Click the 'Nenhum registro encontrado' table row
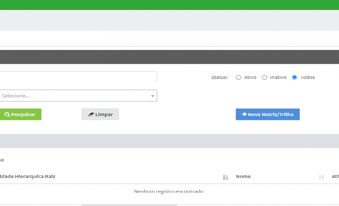The width and height of the screenshot is (339, 206). (x=169, y=192)
